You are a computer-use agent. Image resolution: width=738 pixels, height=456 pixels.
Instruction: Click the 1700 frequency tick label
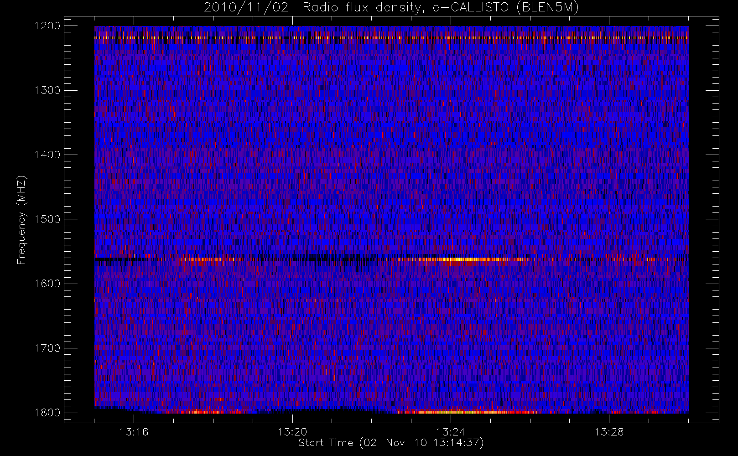47,348
